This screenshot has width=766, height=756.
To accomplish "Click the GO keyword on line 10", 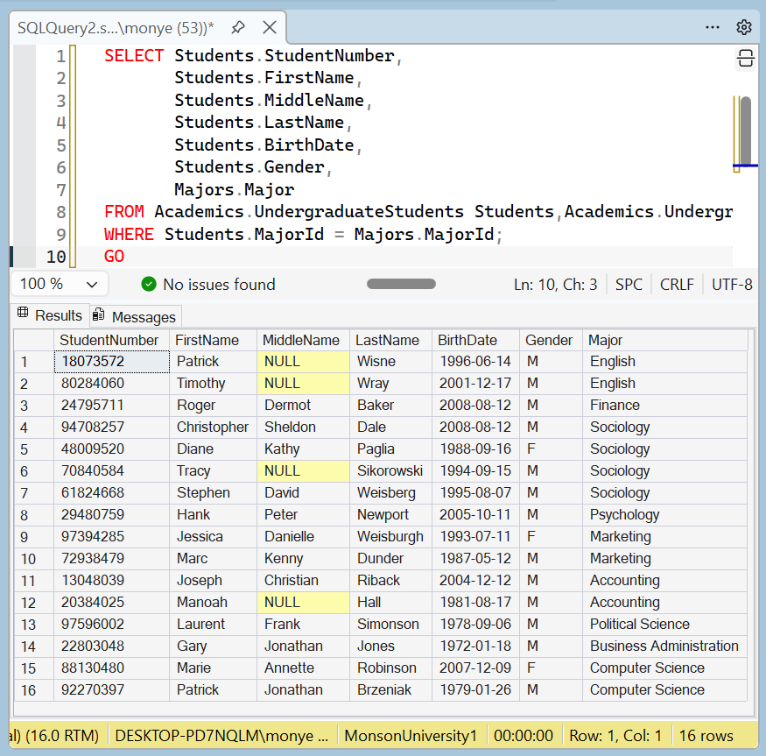I will pos(115,257).
